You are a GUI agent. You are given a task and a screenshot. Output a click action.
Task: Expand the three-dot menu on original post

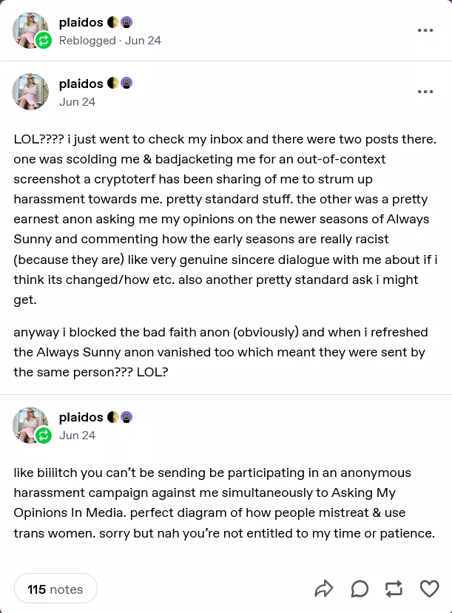pyautogui.click(x=425, y=92)
